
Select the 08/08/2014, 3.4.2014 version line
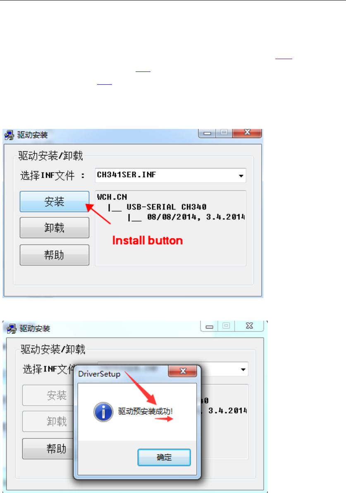[x=196, y=217]
